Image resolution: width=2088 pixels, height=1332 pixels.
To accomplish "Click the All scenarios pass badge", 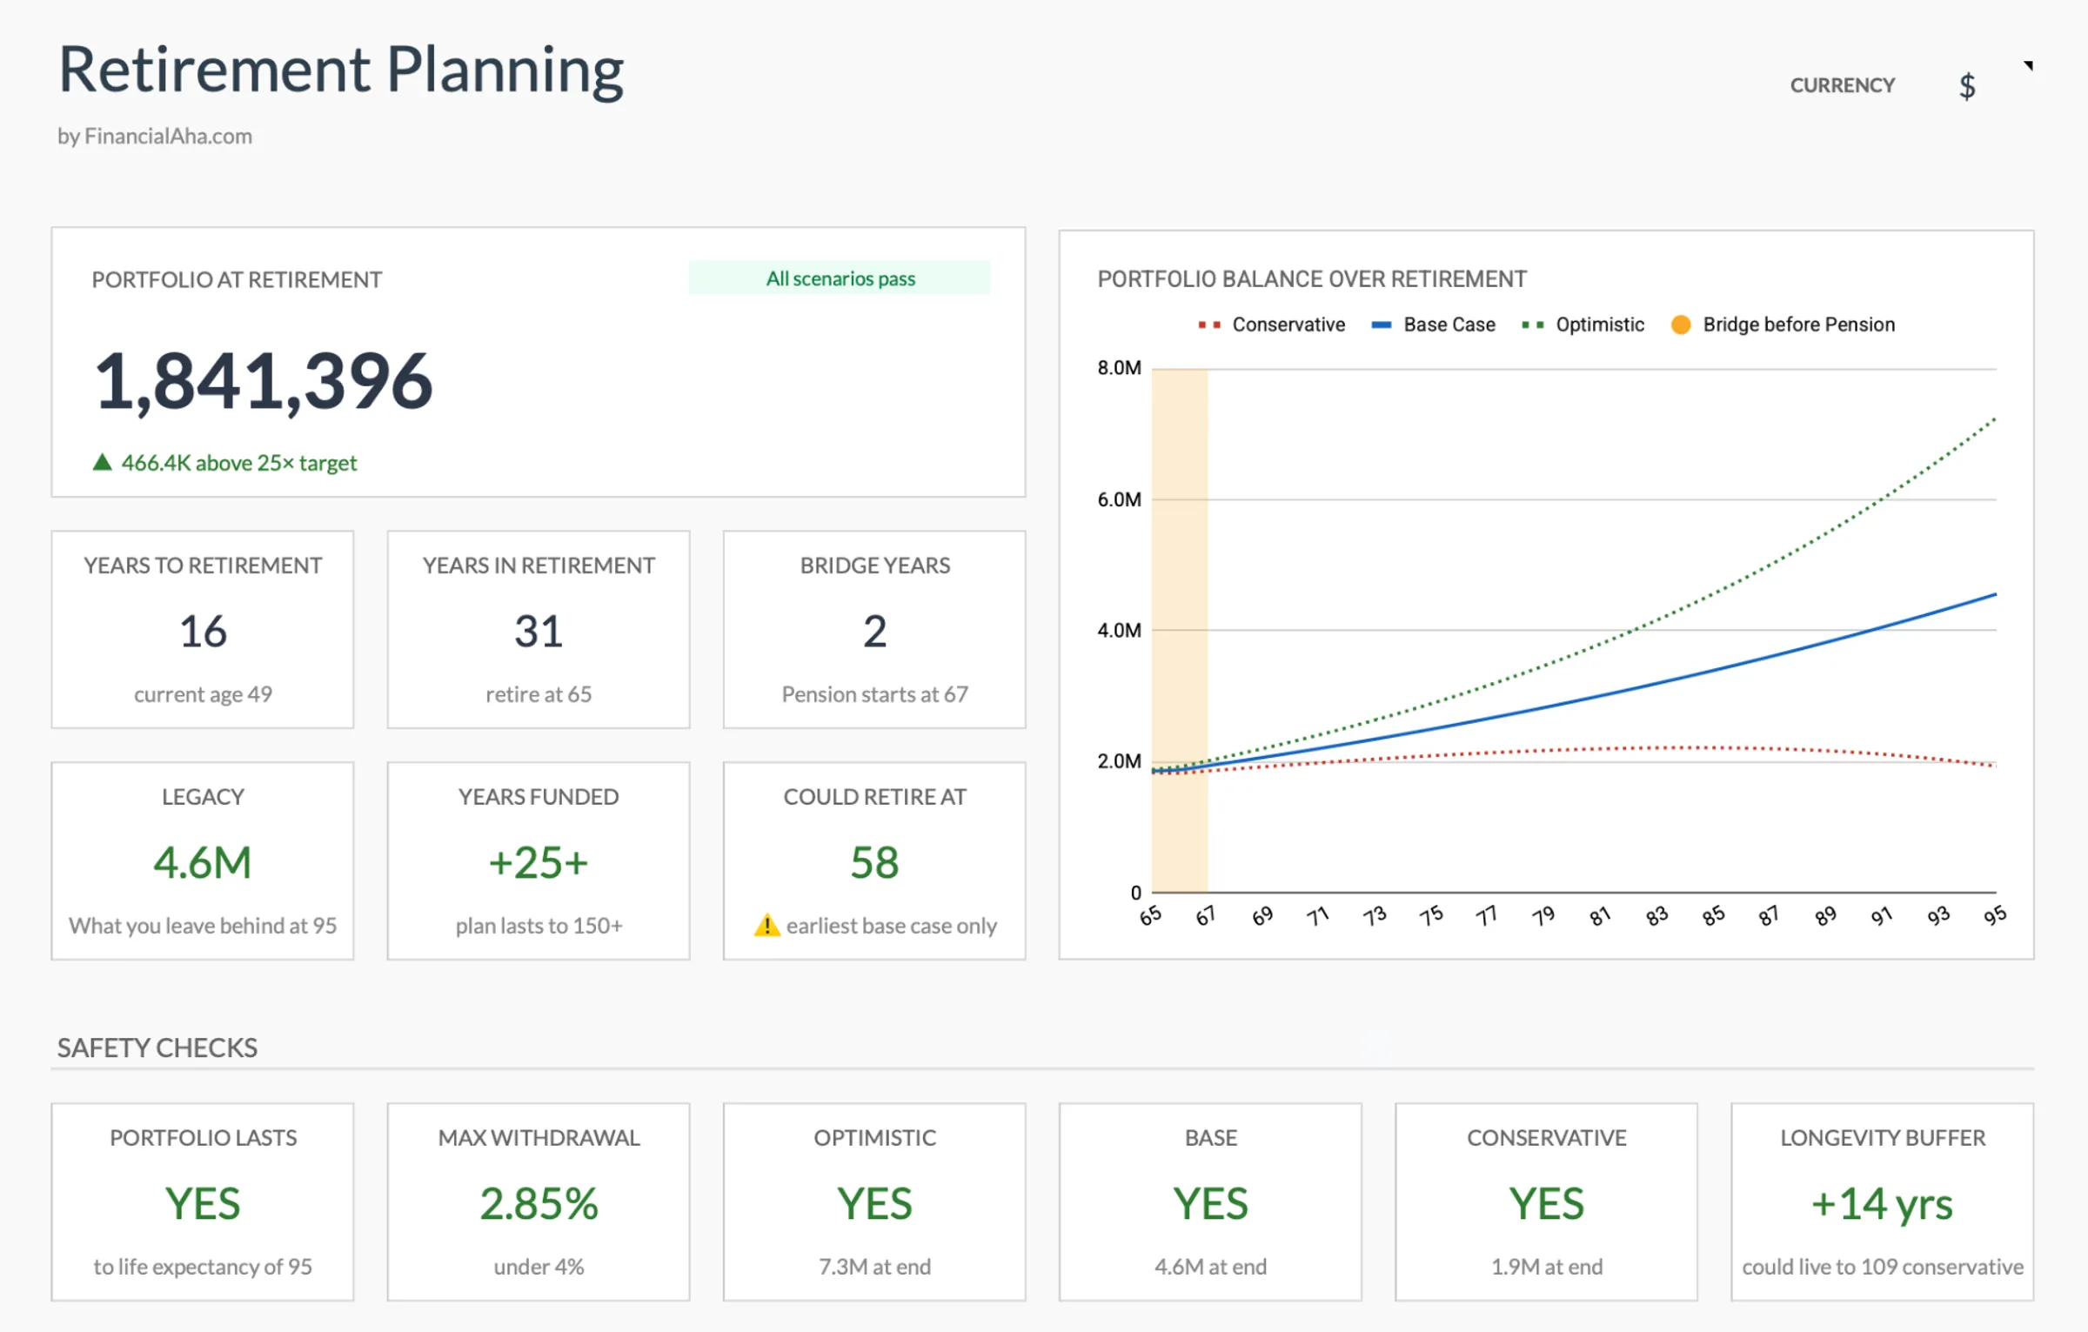I will [x=840, y=278].
